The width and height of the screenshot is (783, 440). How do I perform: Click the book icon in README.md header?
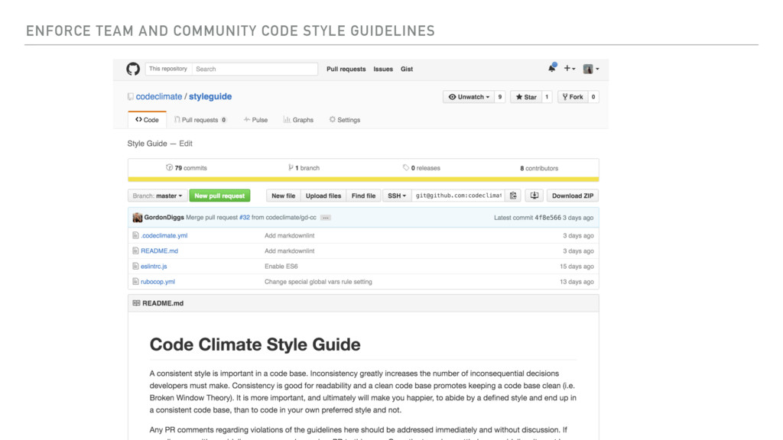click(x=136, y=302)
